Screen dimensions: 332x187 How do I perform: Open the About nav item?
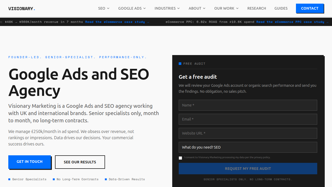[x=195, y=8]
